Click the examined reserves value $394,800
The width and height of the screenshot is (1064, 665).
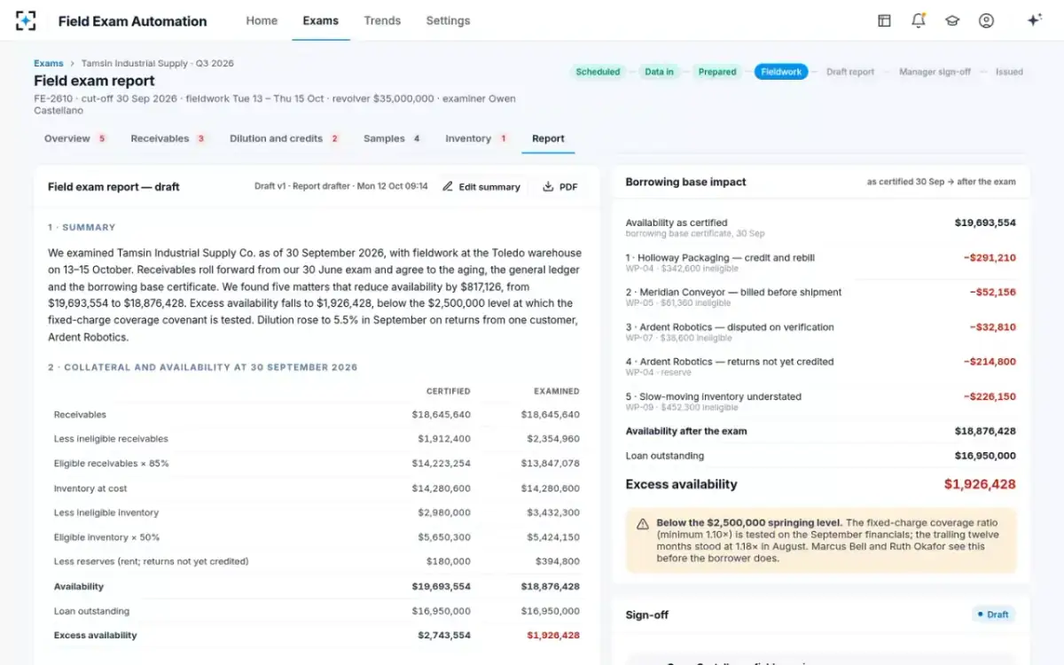click(558, 561)
